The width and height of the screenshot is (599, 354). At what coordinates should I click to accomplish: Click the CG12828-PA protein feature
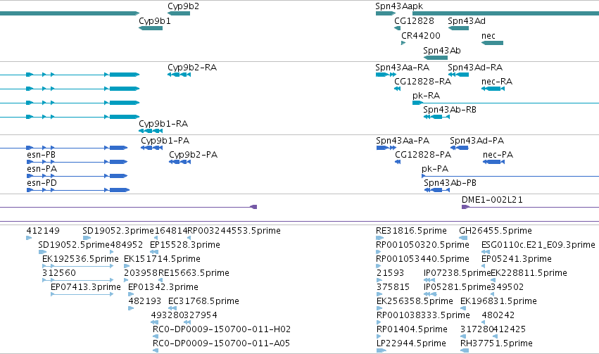[x=398, y=162]
